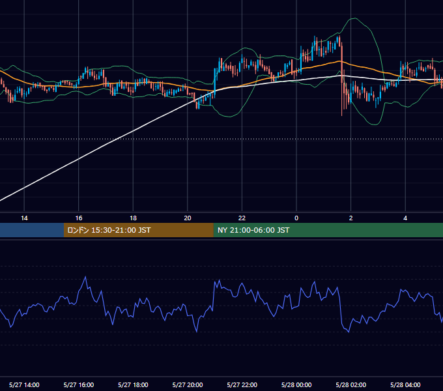Click the 5/27 22:00 date label

coord(242,384)
